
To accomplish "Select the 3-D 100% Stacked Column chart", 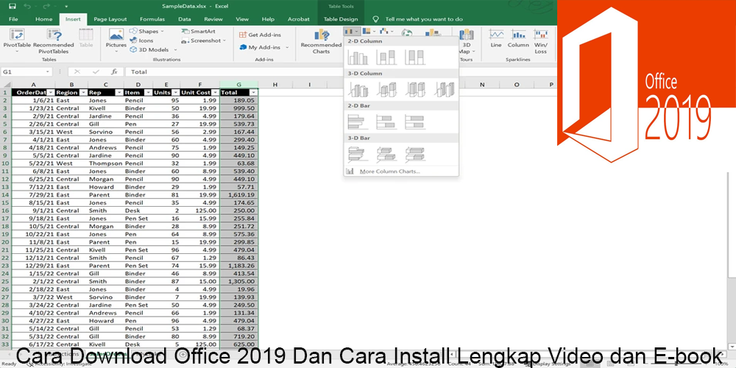I will coord(415,89).
